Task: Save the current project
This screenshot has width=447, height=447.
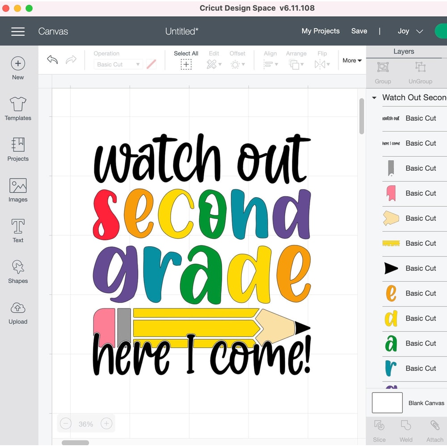Action: tap(359, 31)
